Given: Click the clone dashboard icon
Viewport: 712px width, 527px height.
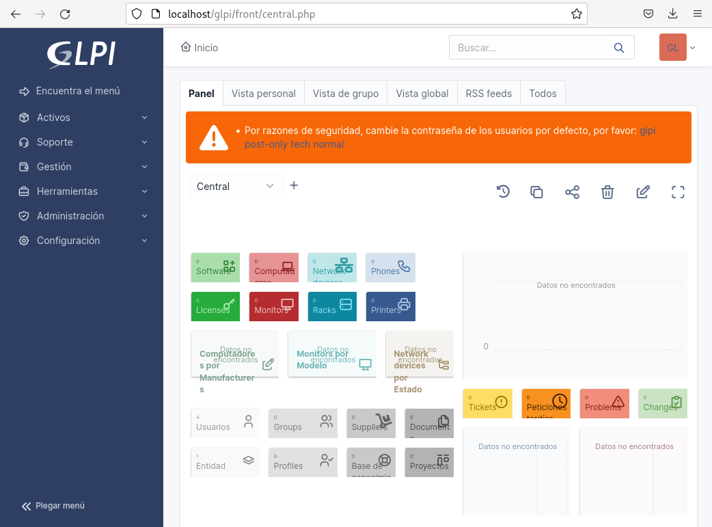Looking at the screenshot, I should (x=537, y=192).
